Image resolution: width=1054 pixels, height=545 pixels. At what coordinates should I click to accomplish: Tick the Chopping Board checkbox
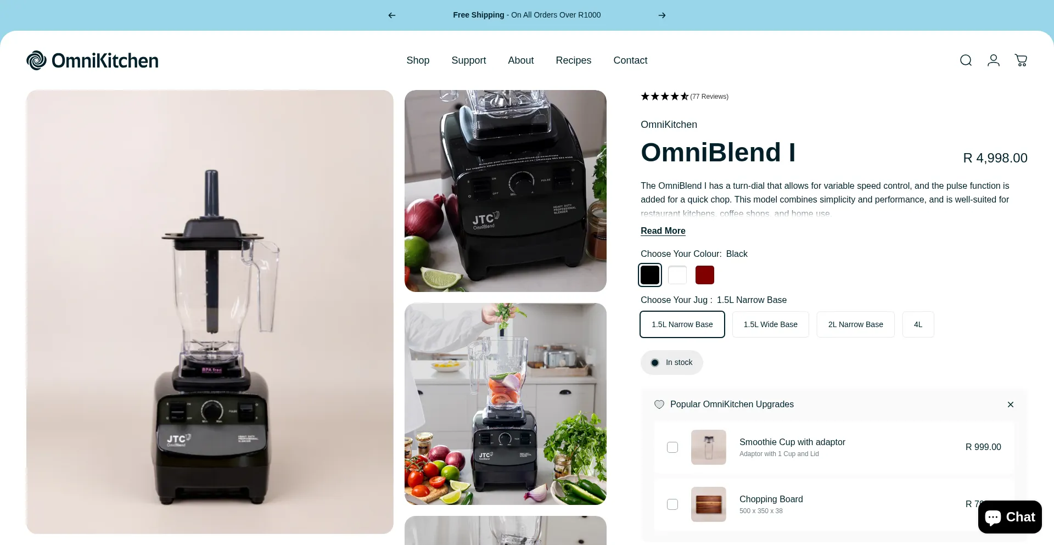[x=672, y=504]
